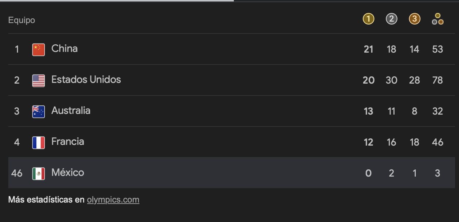
Task: Select the highlighted México team name
Action: coord(68,173)
